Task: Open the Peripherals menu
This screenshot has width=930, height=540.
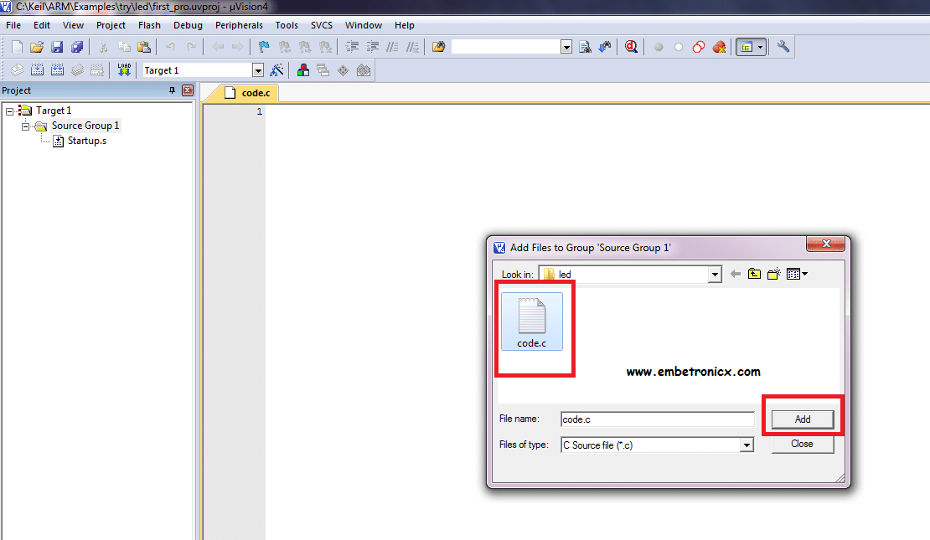Action: [x=239, y=25]
